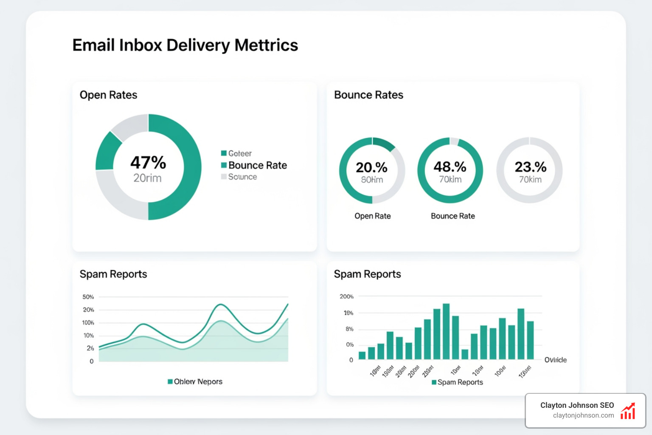Image resolution: width=652 pixels, height=435 pixels.
Task: Select the 23.% gray donut chart
Action: coord(529,170)
